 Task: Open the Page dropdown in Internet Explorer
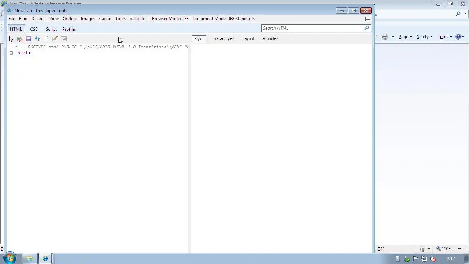tap(405, 37)
